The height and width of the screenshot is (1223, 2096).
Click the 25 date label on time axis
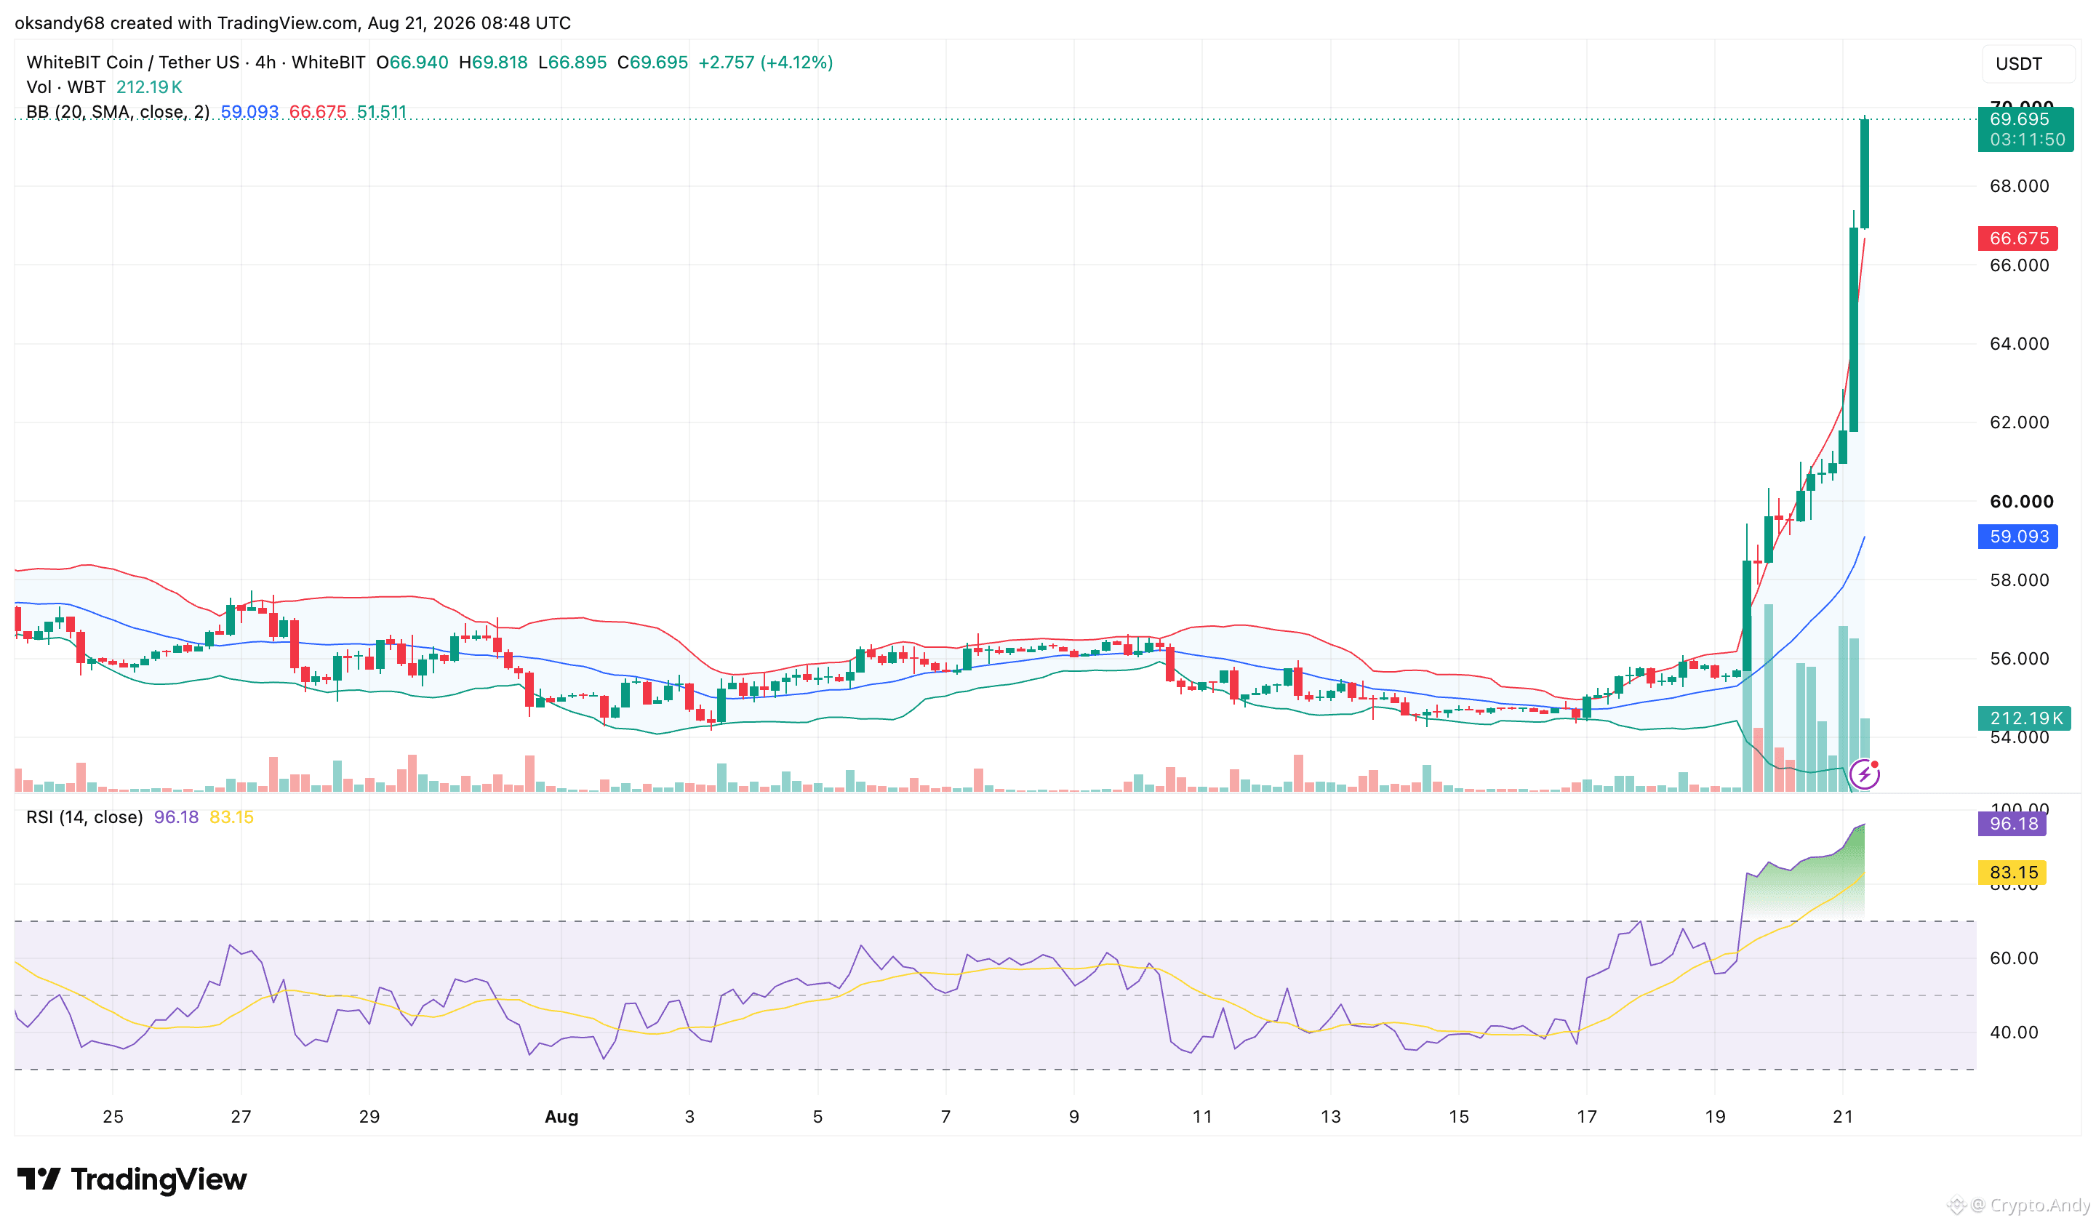click(x=113, y=1118)
